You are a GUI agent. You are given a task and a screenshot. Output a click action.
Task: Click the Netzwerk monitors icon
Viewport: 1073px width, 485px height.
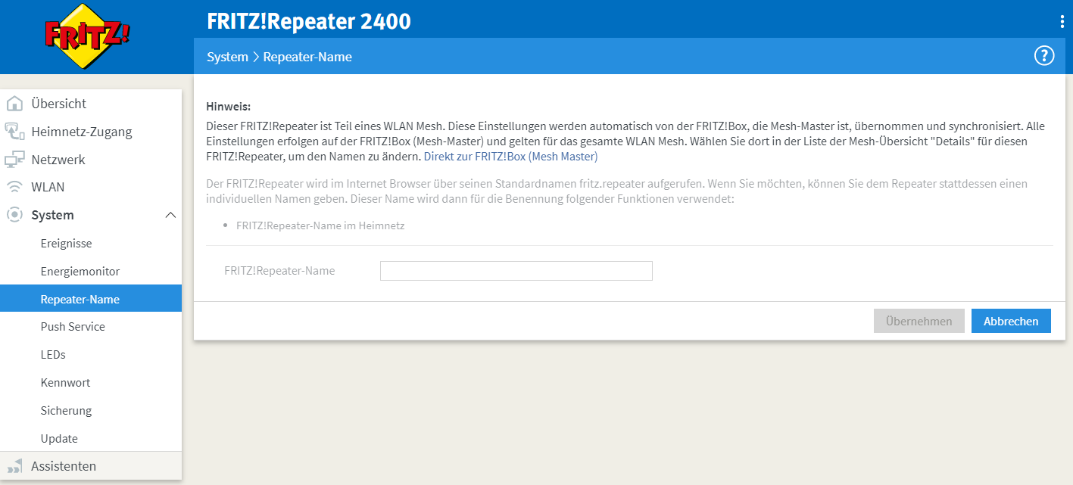pos(14,160)
